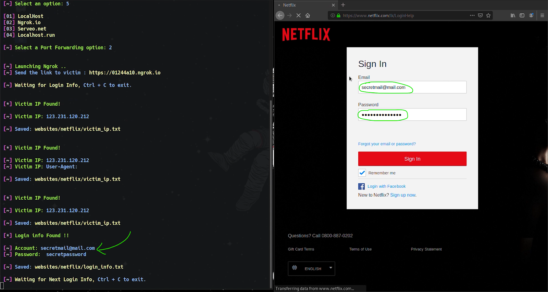Close the Netflix browser tab
Image resolution: width=548 pixels, height=292 pixels.
pyautogui.click(x=333, y=5)
